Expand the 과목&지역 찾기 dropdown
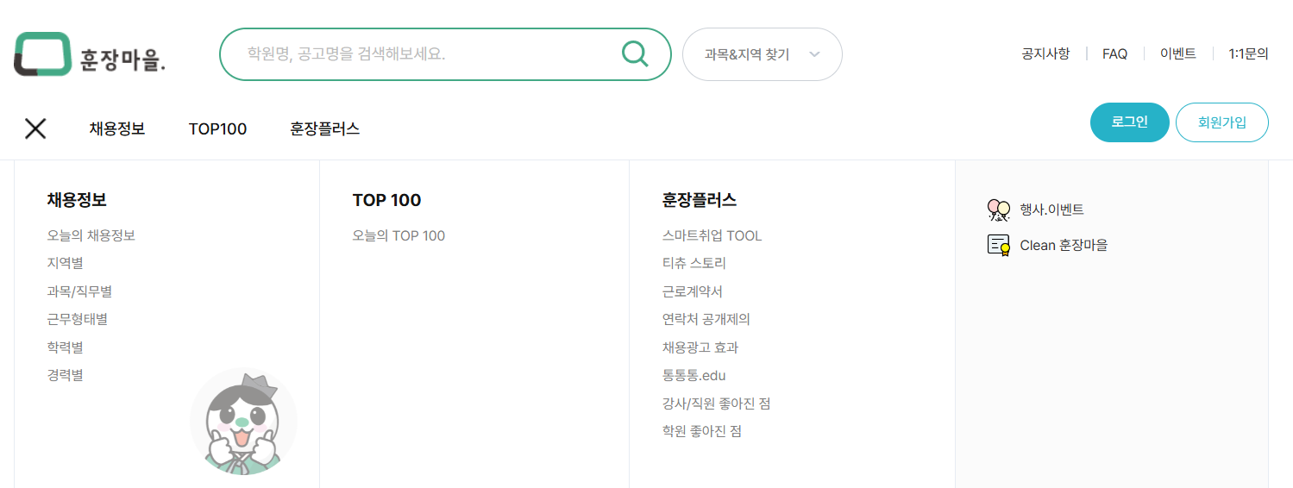 763,54
